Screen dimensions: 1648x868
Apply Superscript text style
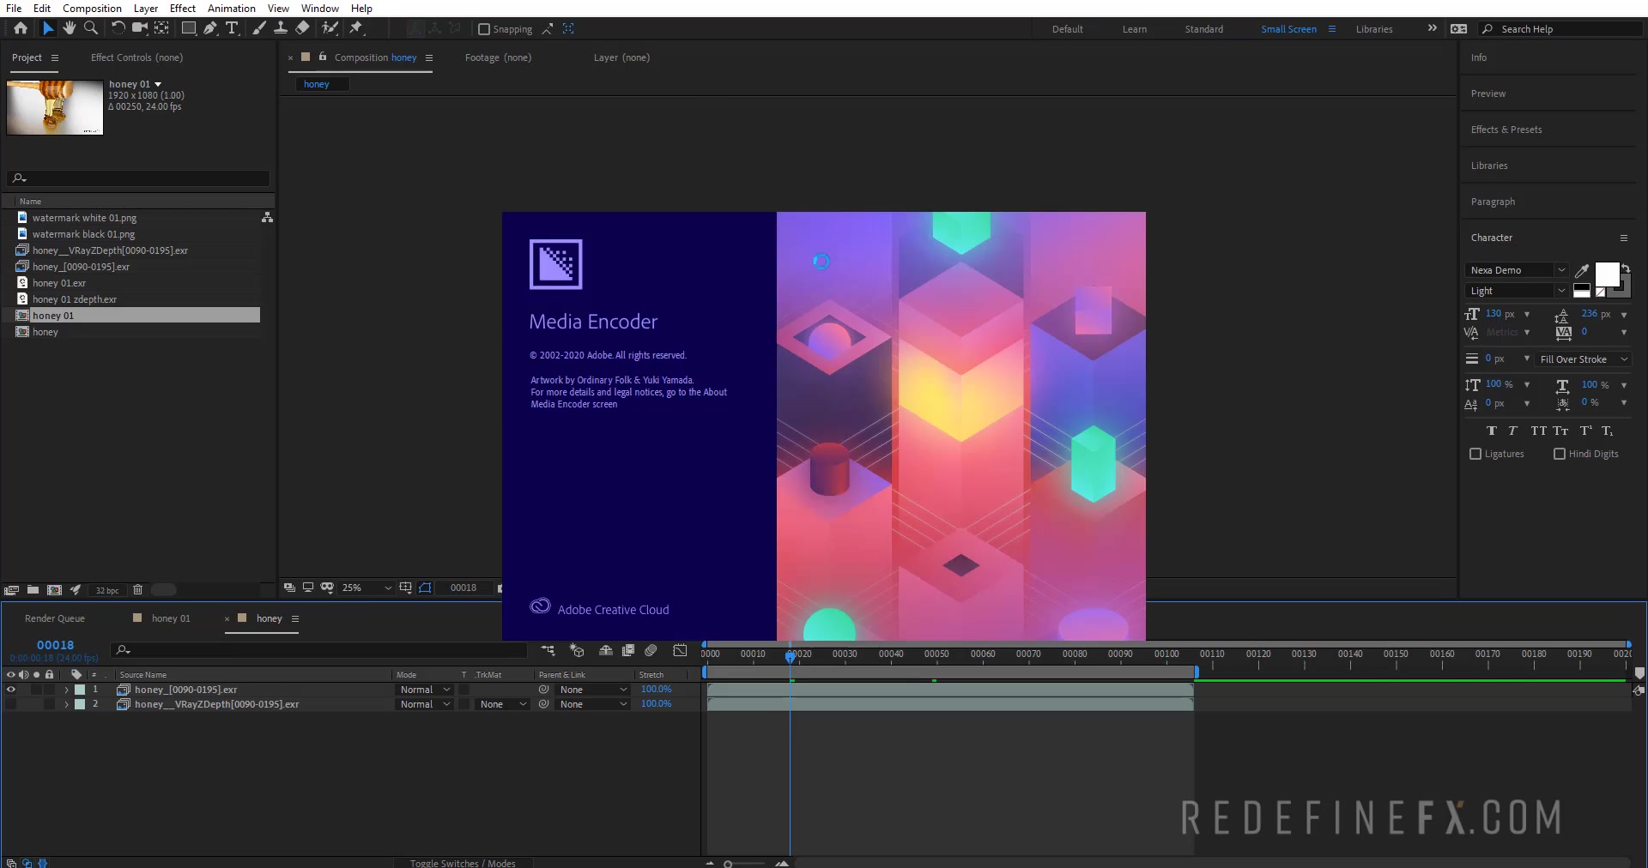point(1585,431)
